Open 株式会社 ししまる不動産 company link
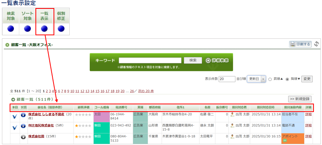Screen dimensions: 322x145 (46, 114)
